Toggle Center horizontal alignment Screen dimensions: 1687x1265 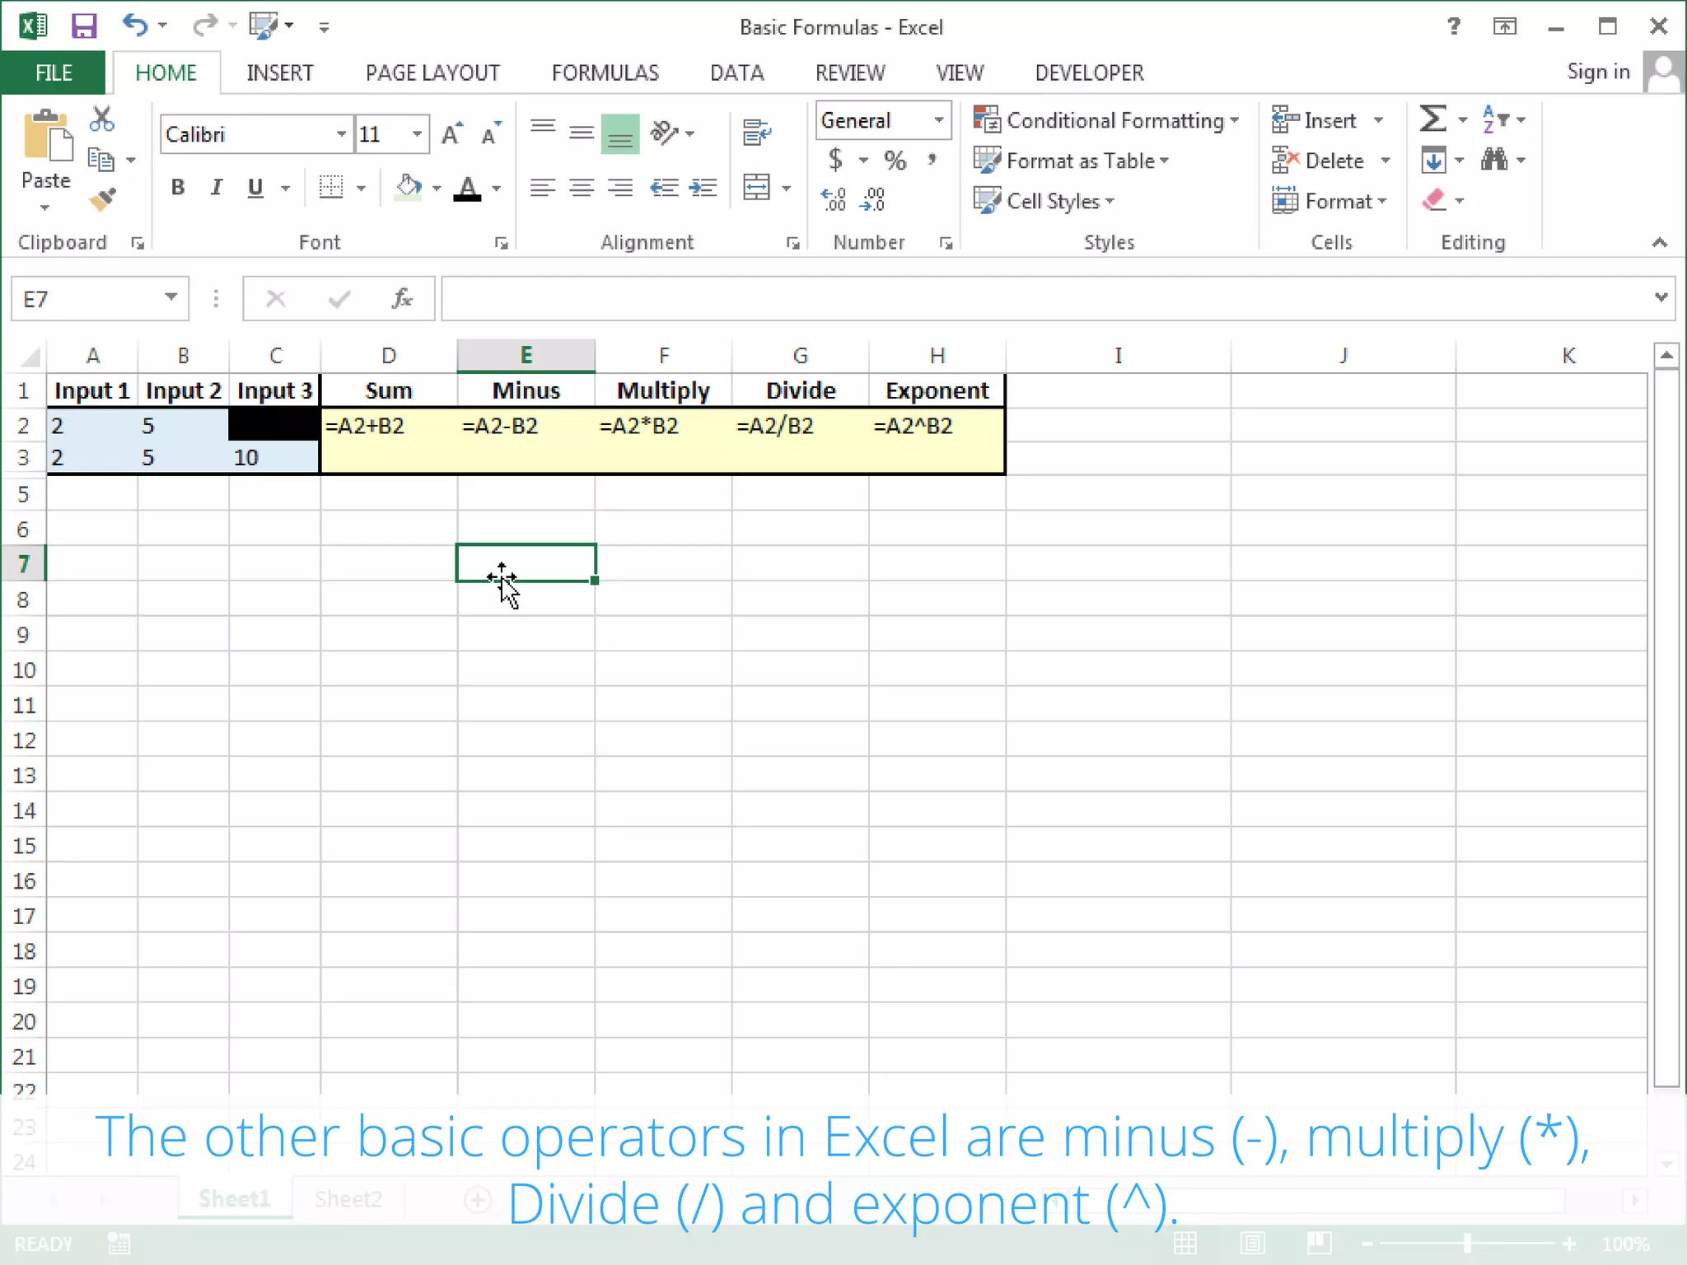582,188
